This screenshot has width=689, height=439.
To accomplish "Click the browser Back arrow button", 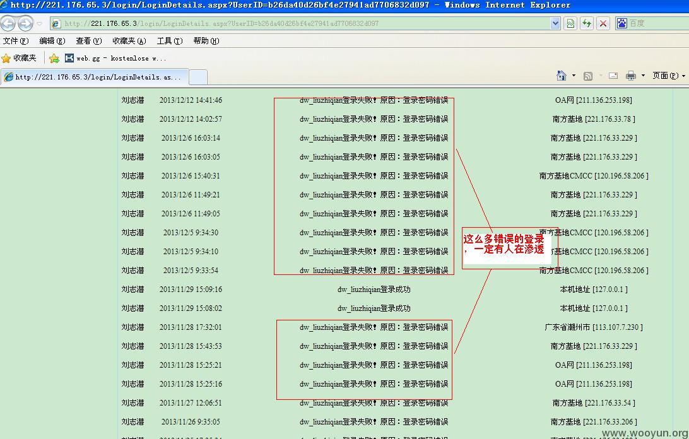I will [x=8, y=23].
